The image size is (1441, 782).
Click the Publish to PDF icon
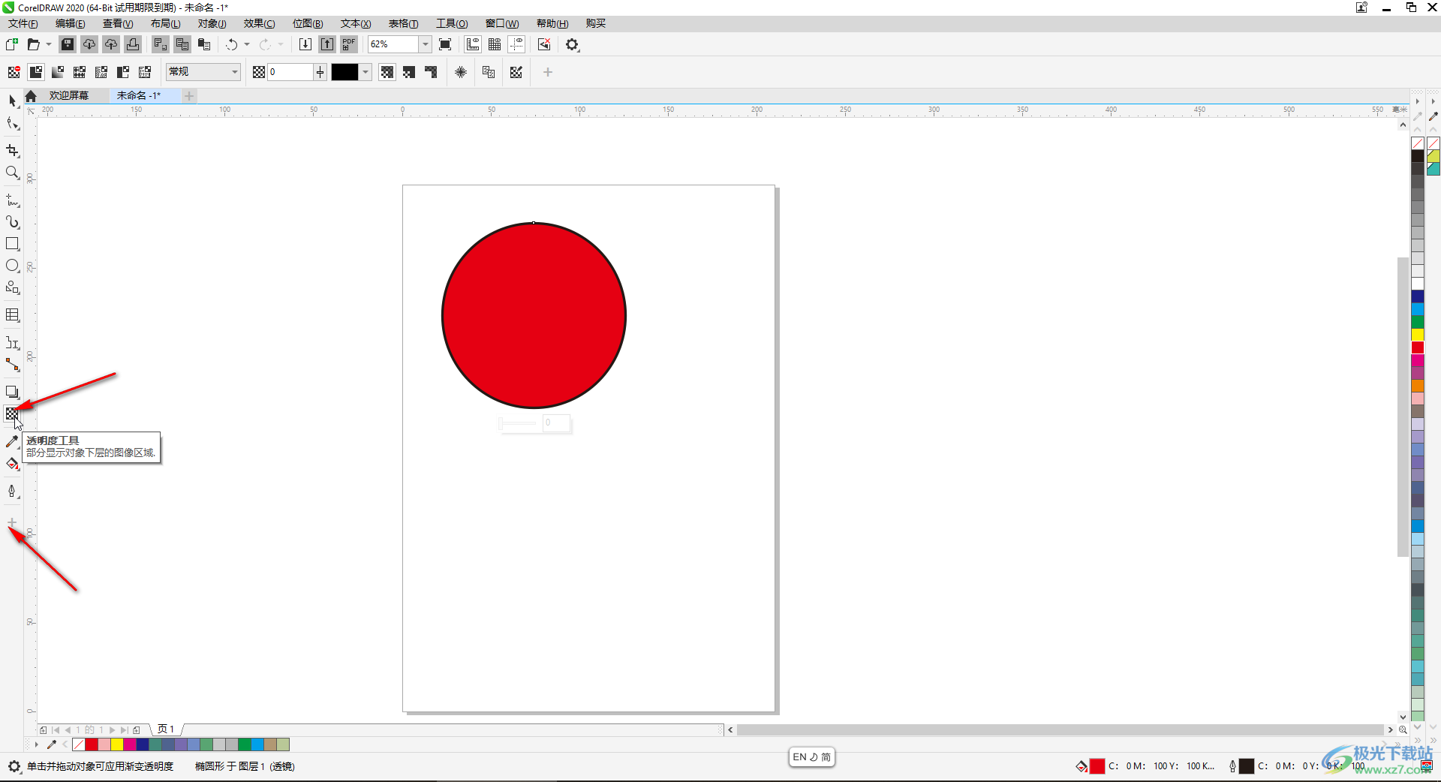pyautogui.click(x=349, y=44)
